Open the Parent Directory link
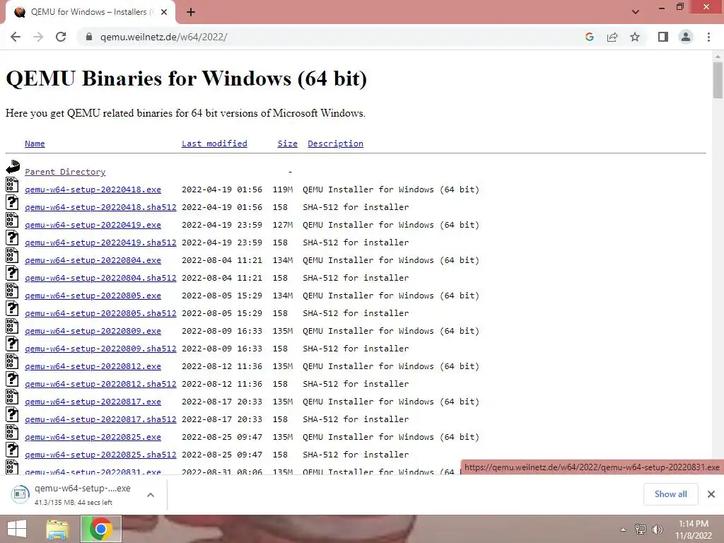724x543 pixels. click(x=65, y=172)
